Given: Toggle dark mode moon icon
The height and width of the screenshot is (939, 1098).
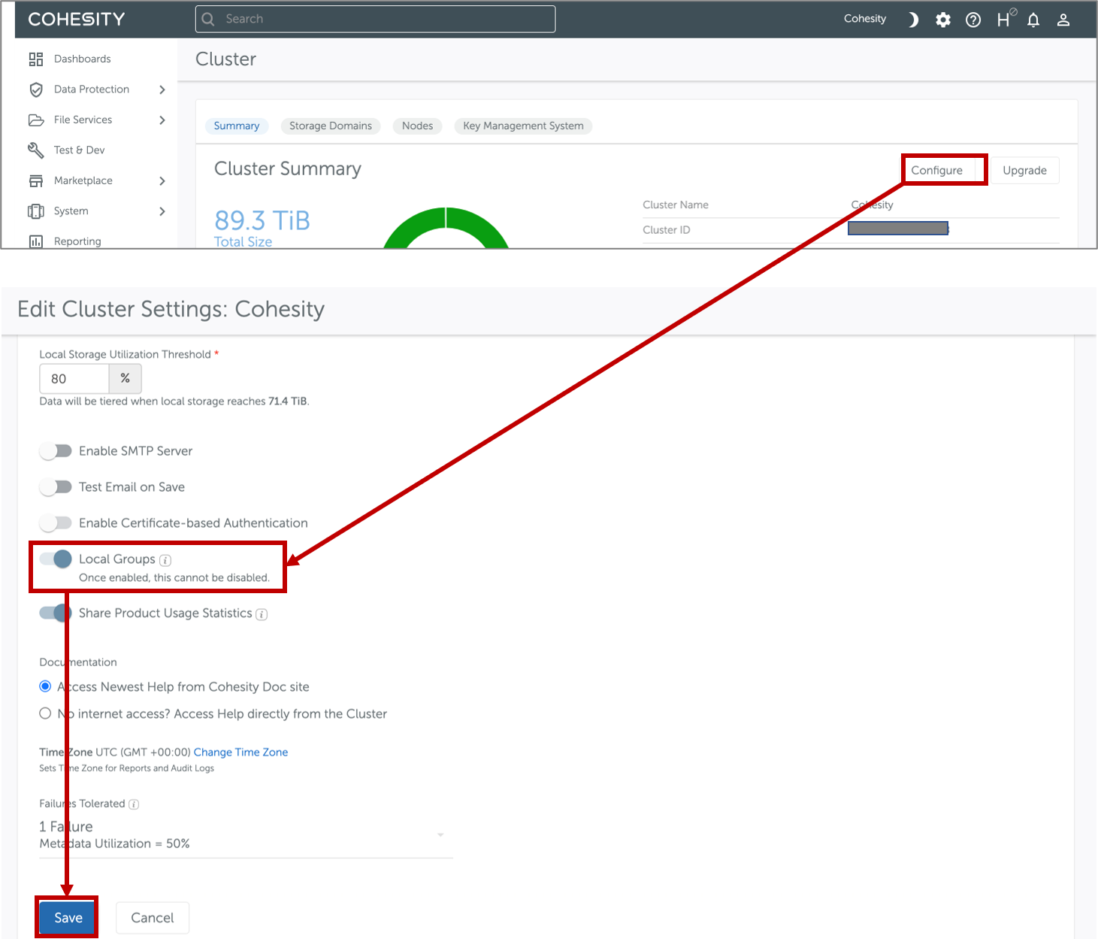Looking at the screenshot, I should (913, 20).
